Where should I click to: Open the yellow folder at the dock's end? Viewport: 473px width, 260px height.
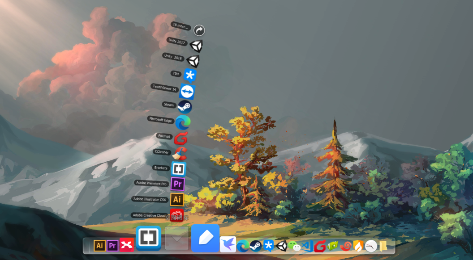(383, 246)
